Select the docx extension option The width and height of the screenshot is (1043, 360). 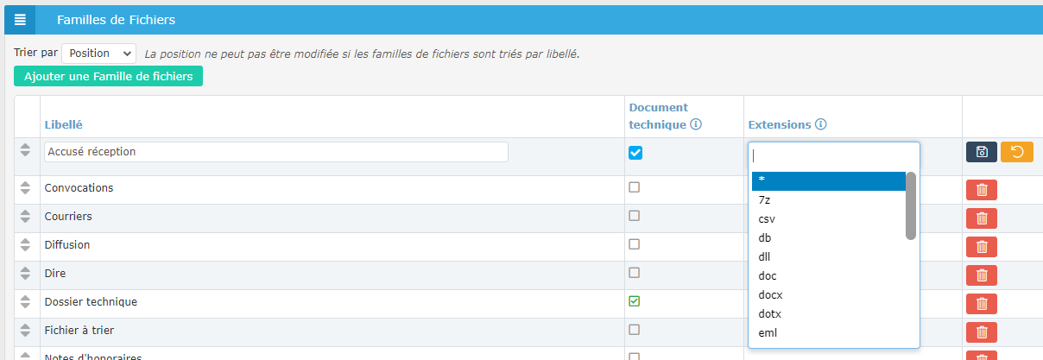point(769,294)
